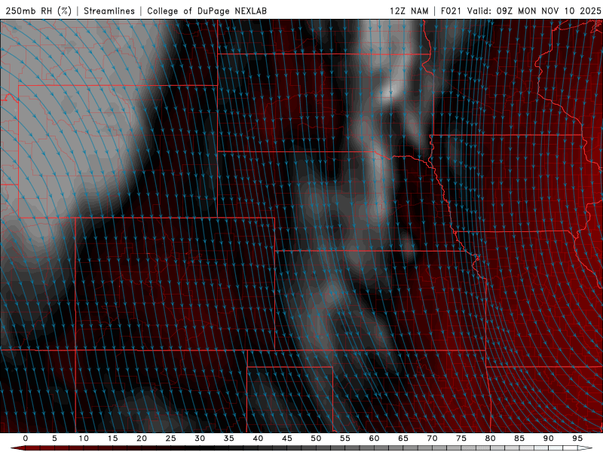Select the '95' value on color scale
This screenshot has width=603, height=452.
(577, 438)
